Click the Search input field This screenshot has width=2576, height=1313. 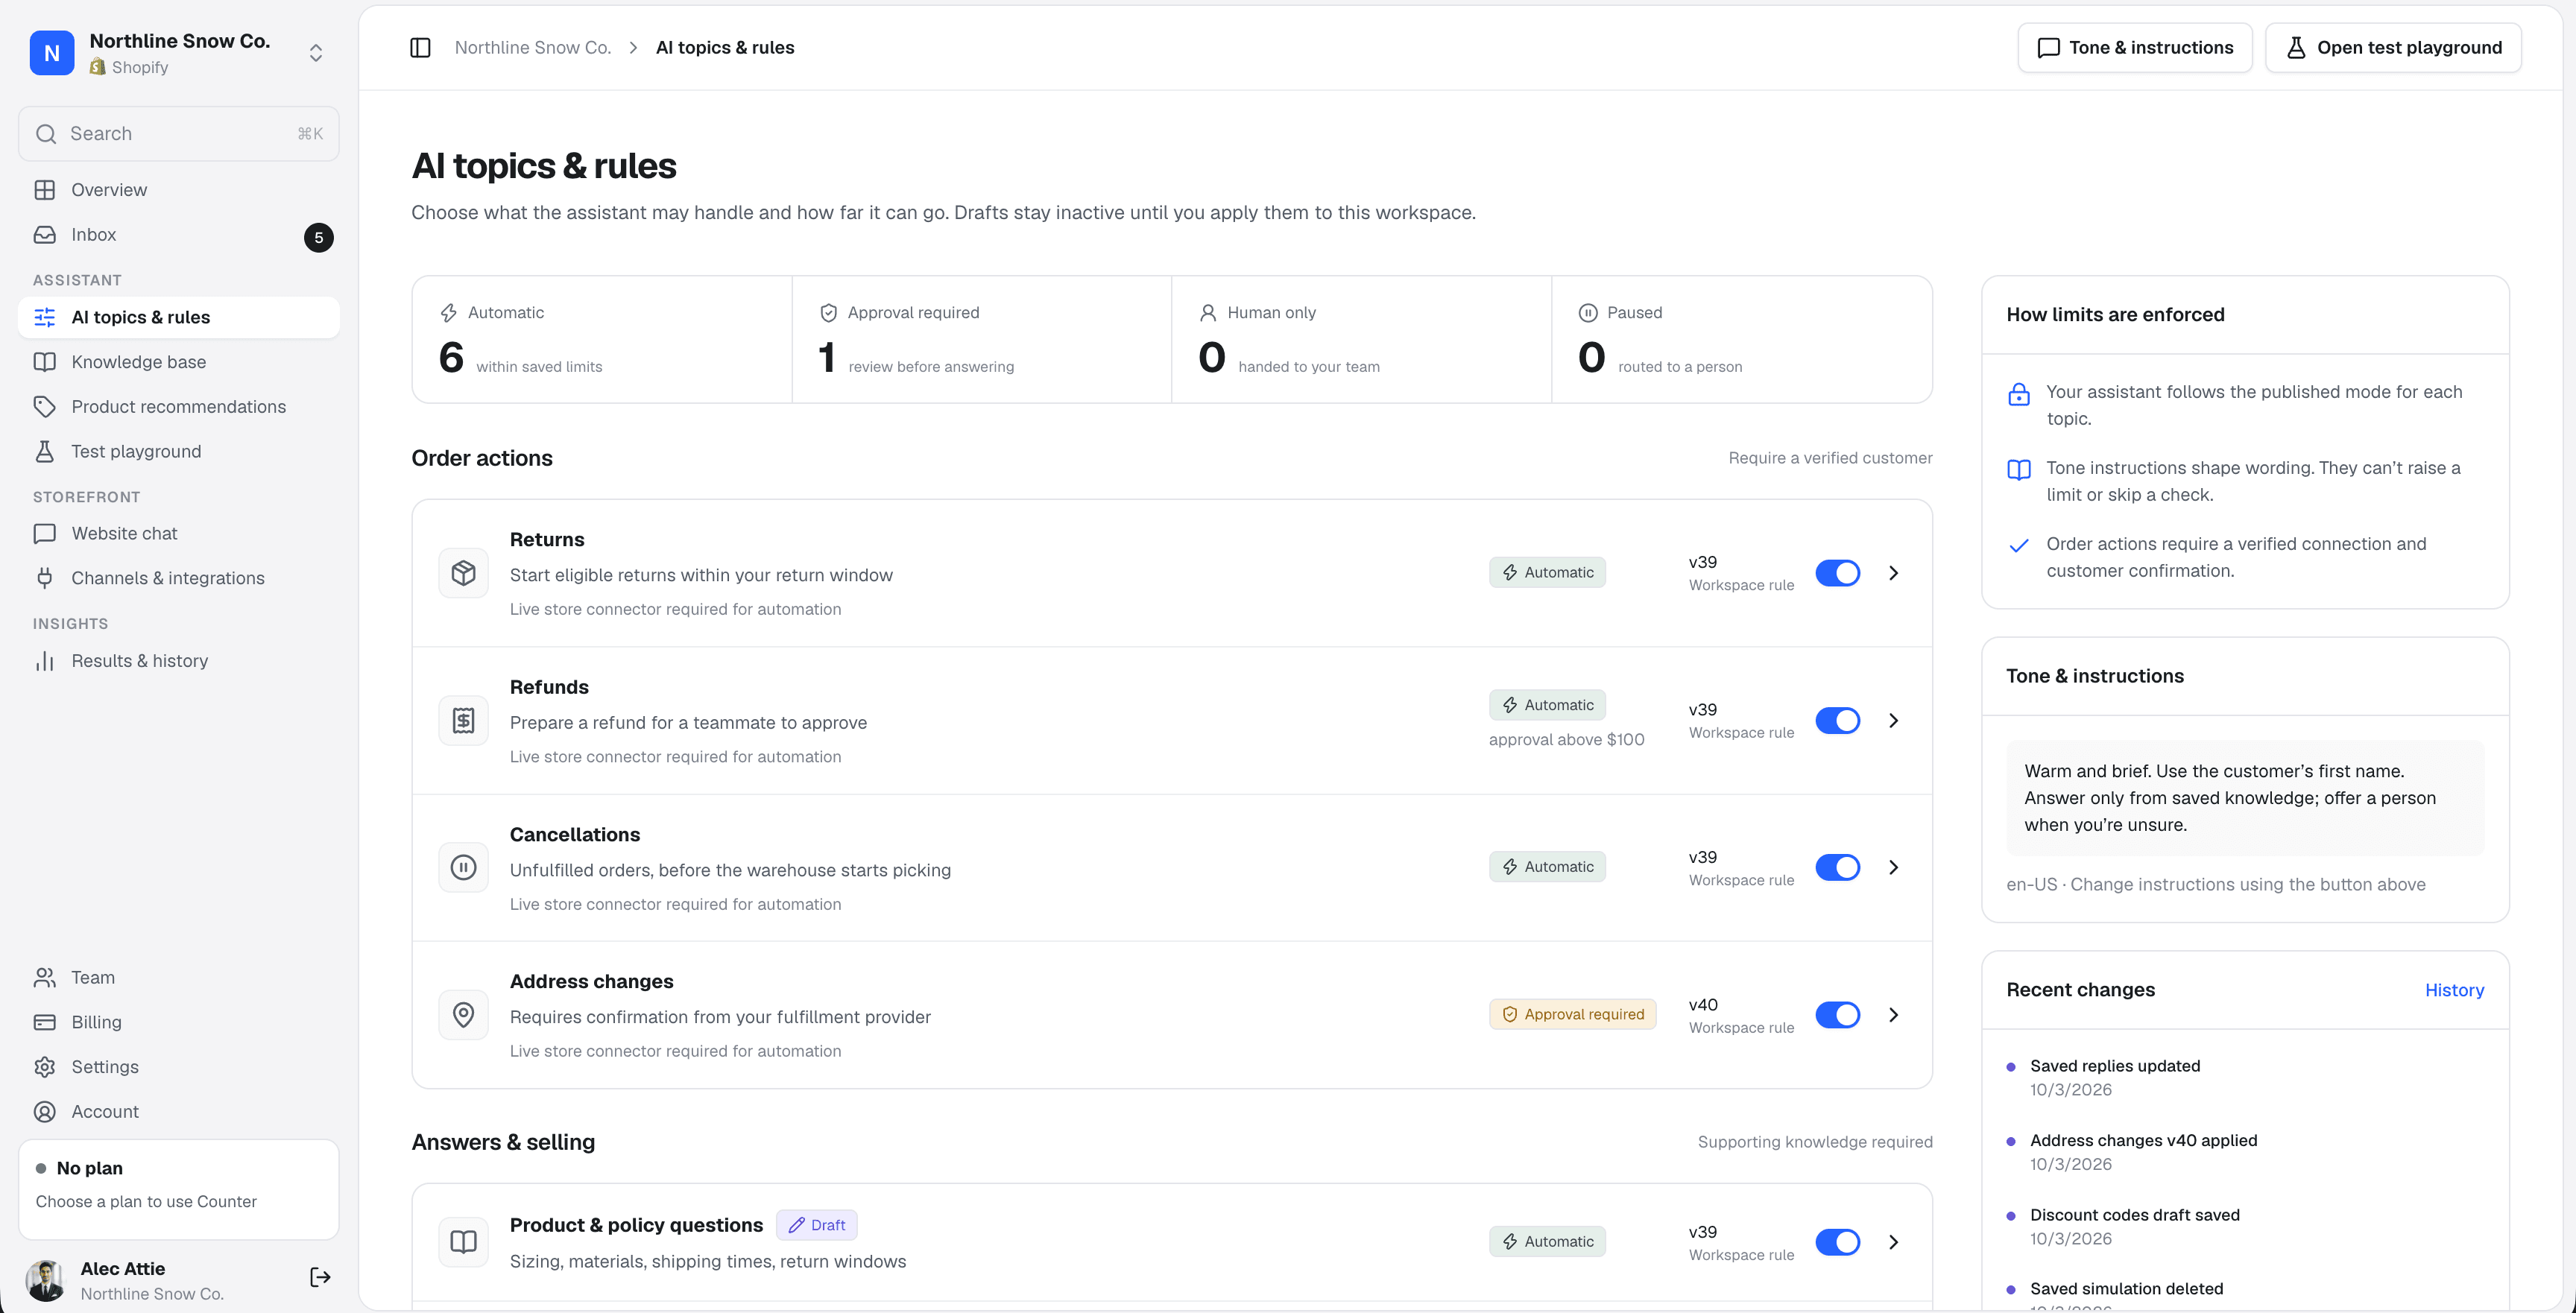tap(179, 134)
